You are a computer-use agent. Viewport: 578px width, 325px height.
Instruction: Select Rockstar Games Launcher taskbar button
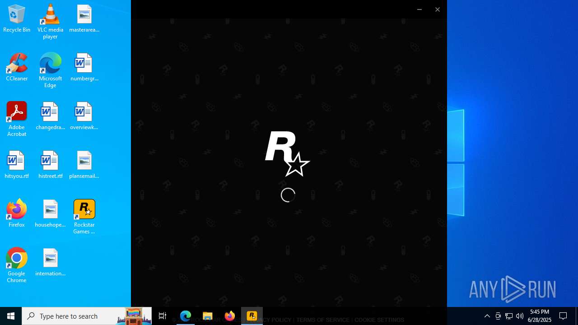tap(252, 316)
